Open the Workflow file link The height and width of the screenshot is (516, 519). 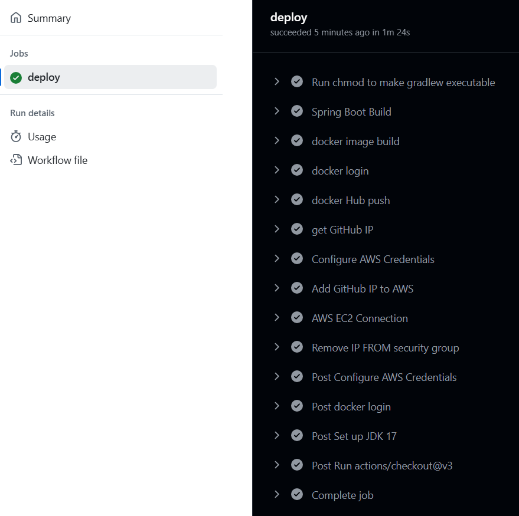click(58, 160)
